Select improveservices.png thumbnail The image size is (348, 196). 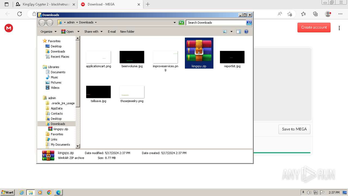[165, 57]
